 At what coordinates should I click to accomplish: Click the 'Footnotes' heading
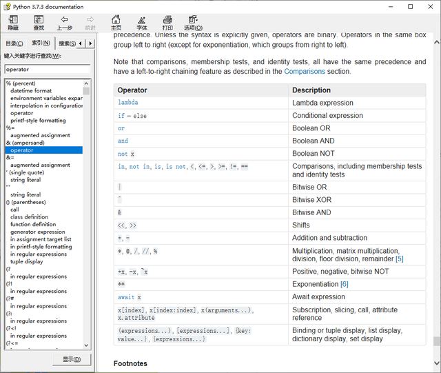130,363
